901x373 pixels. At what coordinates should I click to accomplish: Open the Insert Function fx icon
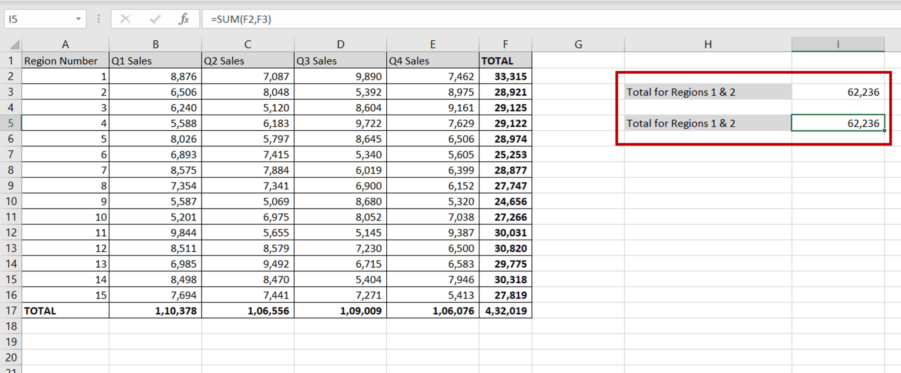tap(184, 19)
